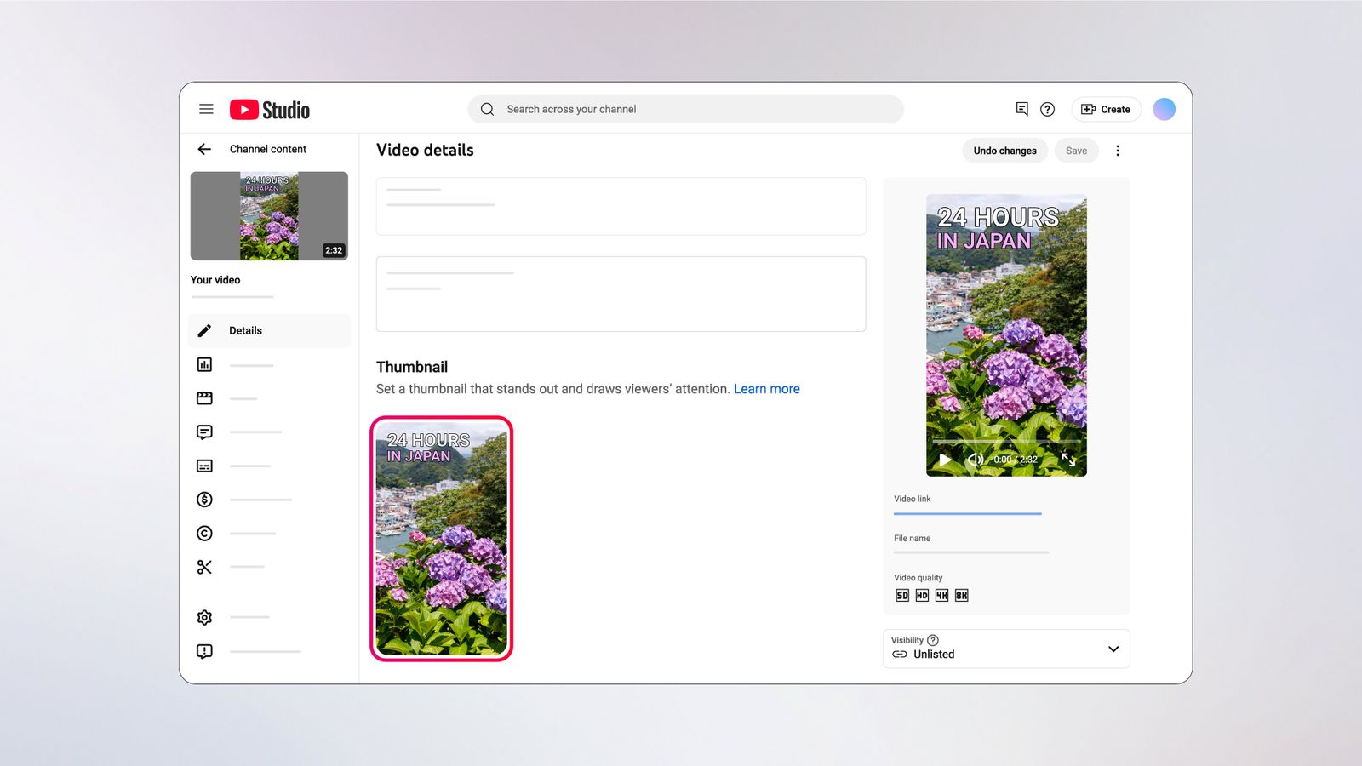The width and height of the screenshot is (1362, 766).
Task: Open the Monetization dollar icon
Action: (x=204, y=500)
